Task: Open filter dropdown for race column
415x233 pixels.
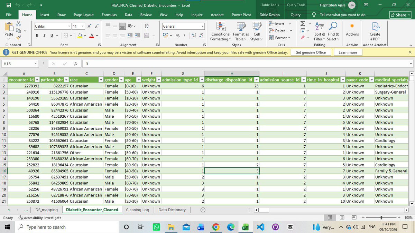Action: point(100,80)
